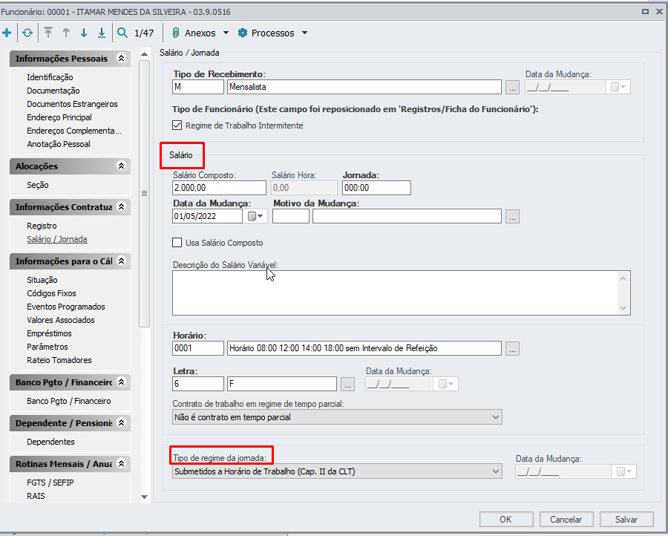The height and width of the screenshot is (536, 668).
Task: Open the Processos dropdown arrow
Action: [x=304, y=33]
